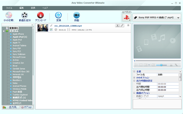The width and height of the screenshot is (183, 114).
Task: Select 変換待ち in the tree
Action: pos(14,28)
